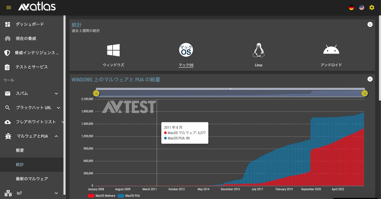The width and height of the screenshot is (381, 199).
Task: Click the April 2022 axis label
Action: [338, 189]
